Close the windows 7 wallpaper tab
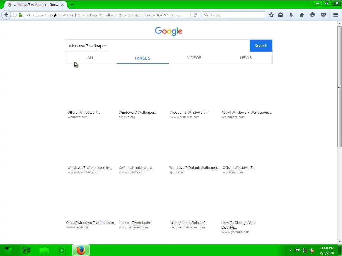The width and height of the screenshot is (342, 256). pos(62,4)
